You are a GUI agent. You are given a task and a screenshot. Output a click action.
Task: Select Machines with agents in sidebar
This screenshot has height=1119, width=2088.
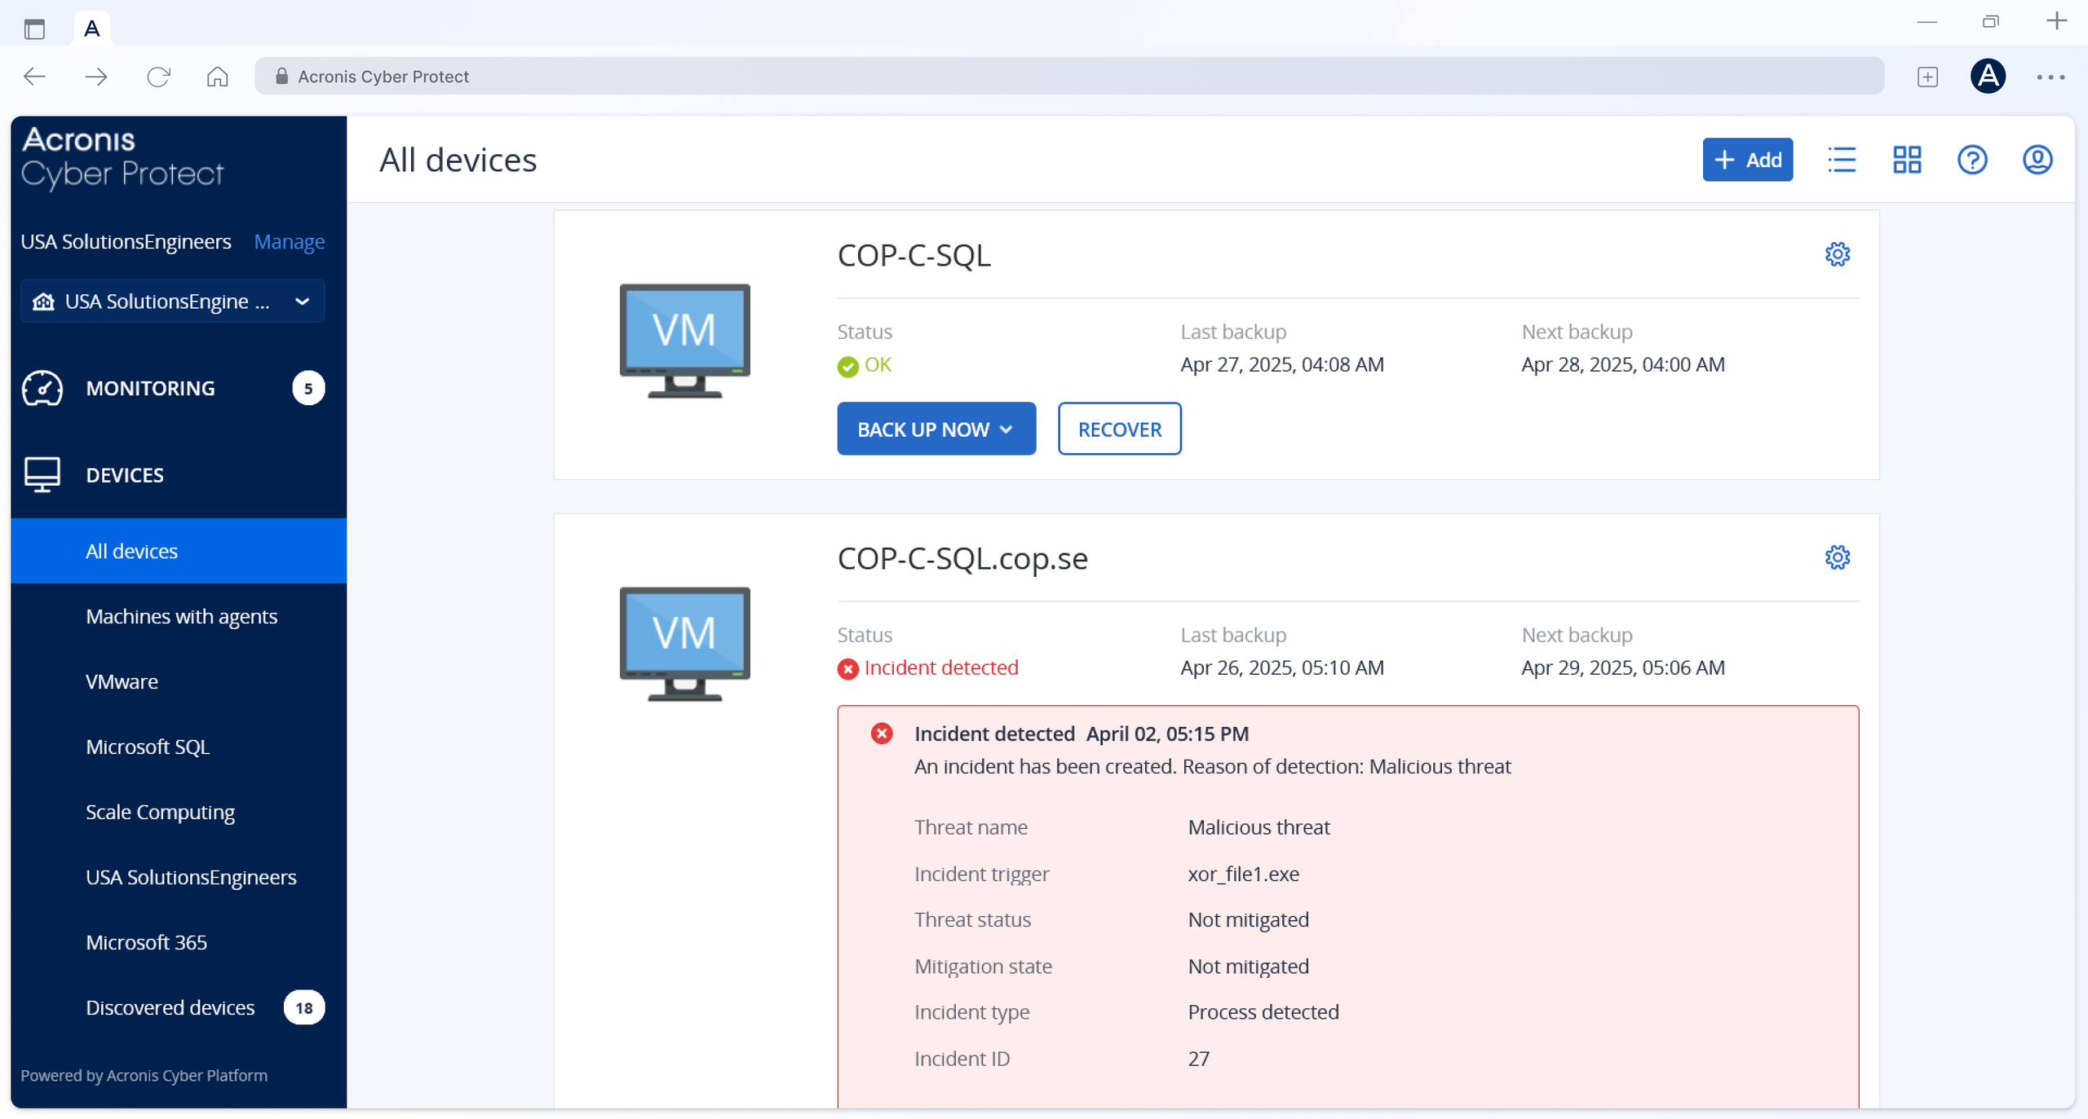click(181, 616)
